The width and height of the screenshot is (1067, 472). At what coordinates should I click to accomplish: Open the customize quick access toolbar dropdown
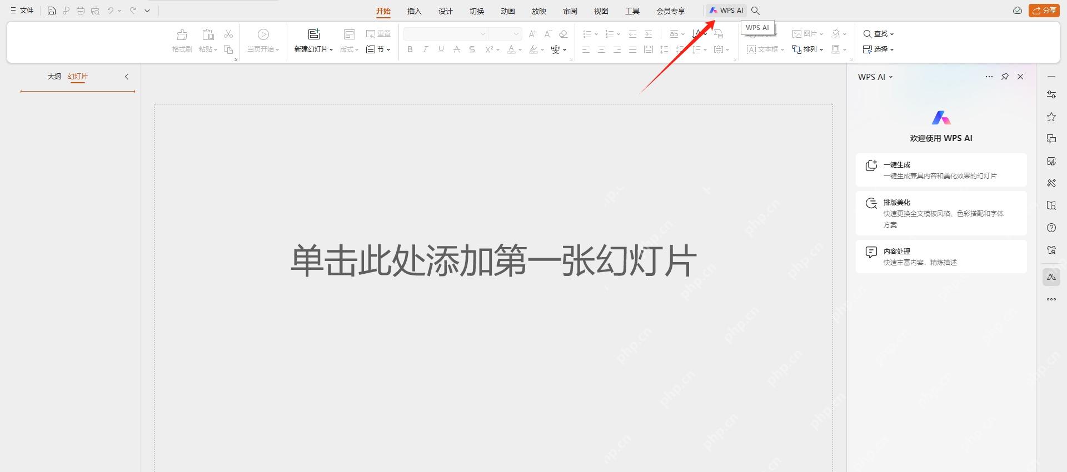(147, 11)
